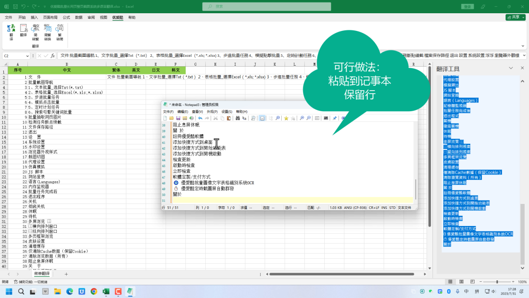Click the Excel Undo icon in title bar
Viewport: 529px width, 298px height.
pyautogui.click(x=24, y=6)
